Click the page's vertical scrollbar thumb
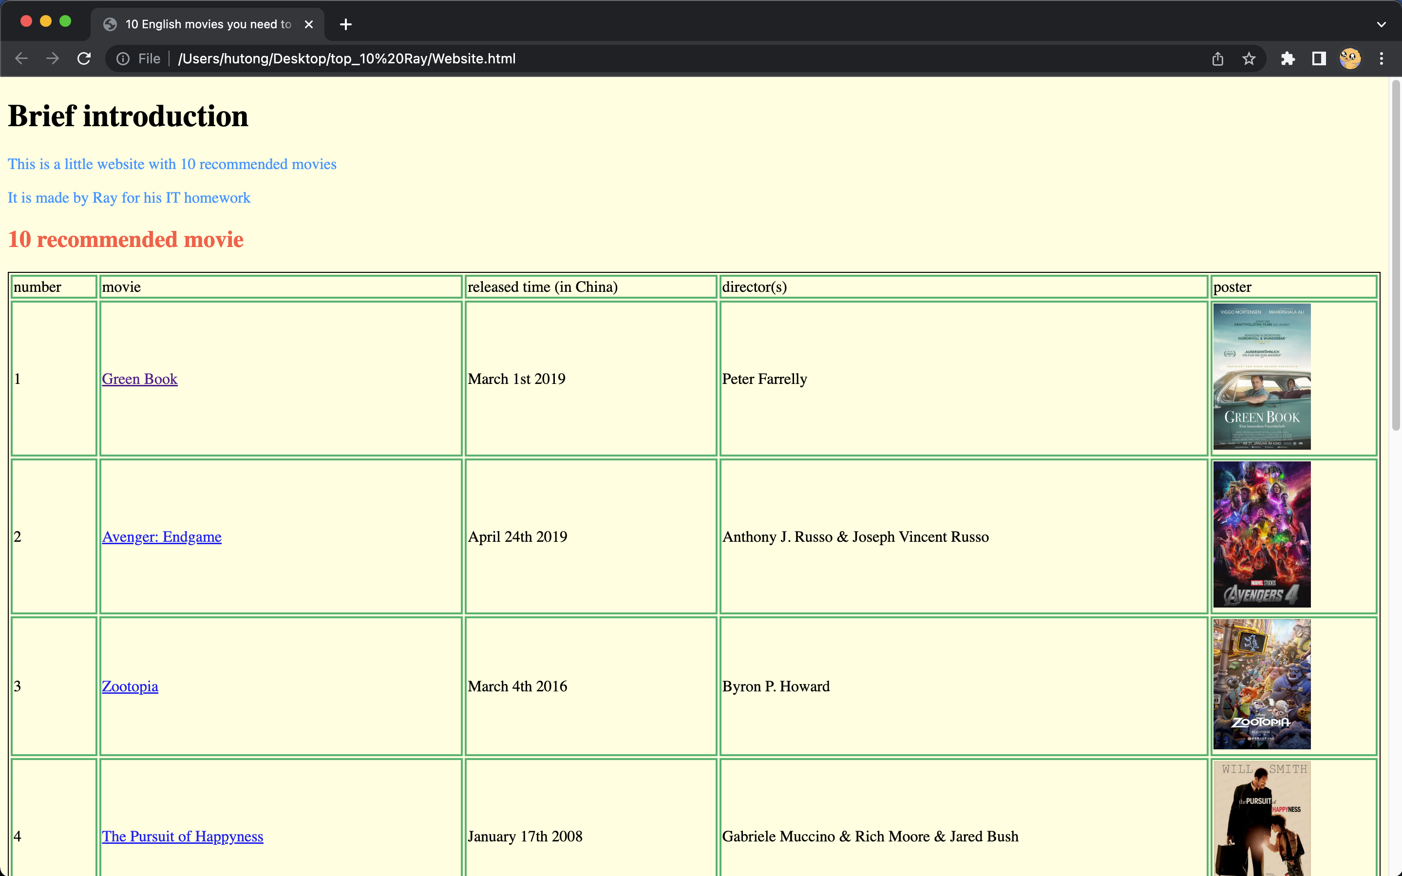The image size is (1402, 876). [1396, 255]
